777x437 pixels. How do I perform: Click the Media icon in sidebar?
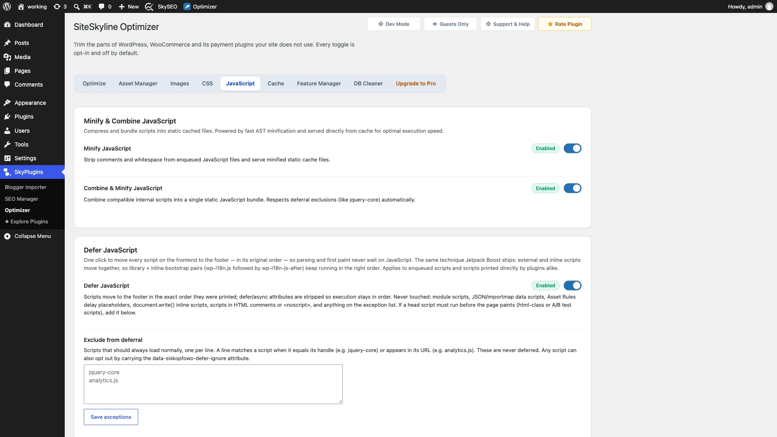tap(7, 57)
